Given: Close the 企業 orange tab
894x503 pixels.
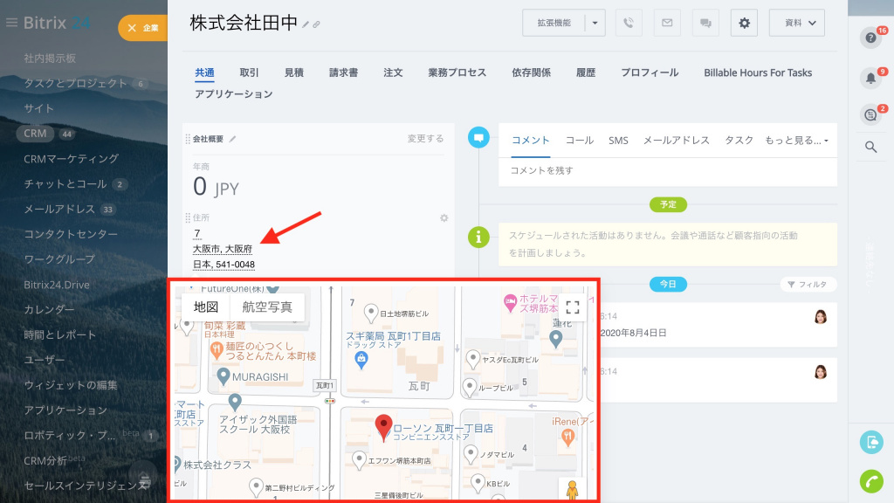Looking at the screenshot, I should (x=132, y=28).
